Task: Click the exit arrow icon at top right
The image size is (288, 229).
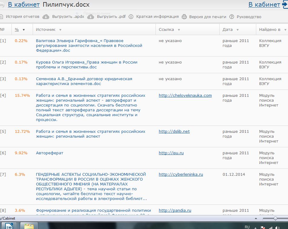Action: [284, 5]
